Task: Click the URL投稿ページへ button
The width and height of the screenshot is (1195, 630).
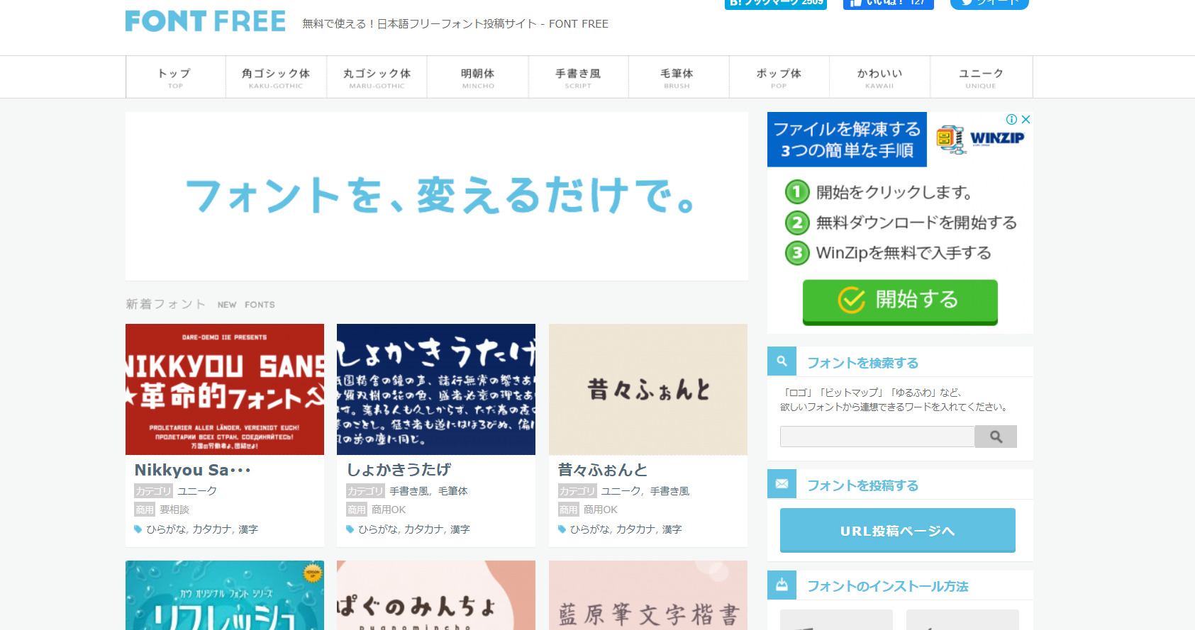Action: pos(898,530)
